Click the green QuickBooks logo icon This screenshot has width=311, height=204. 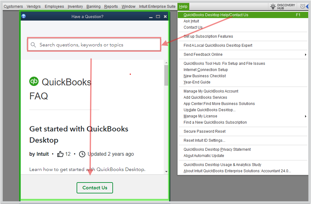pyautogui.click(x=34, y=81)
